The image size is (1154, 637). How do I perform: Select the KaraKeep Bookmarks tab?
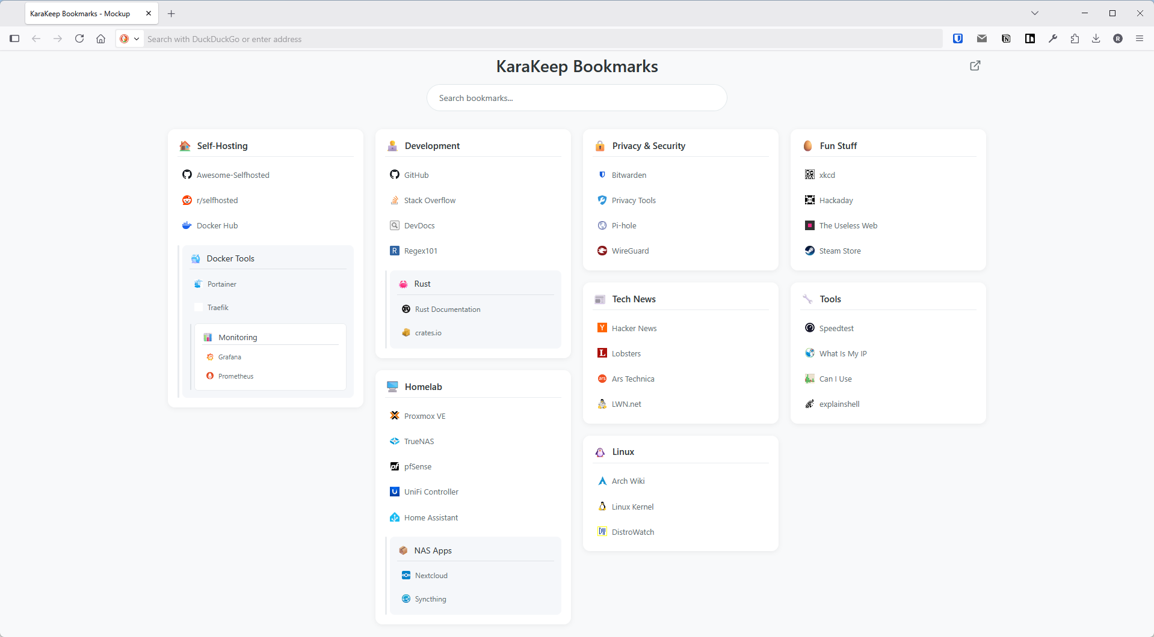coord(81,13)
